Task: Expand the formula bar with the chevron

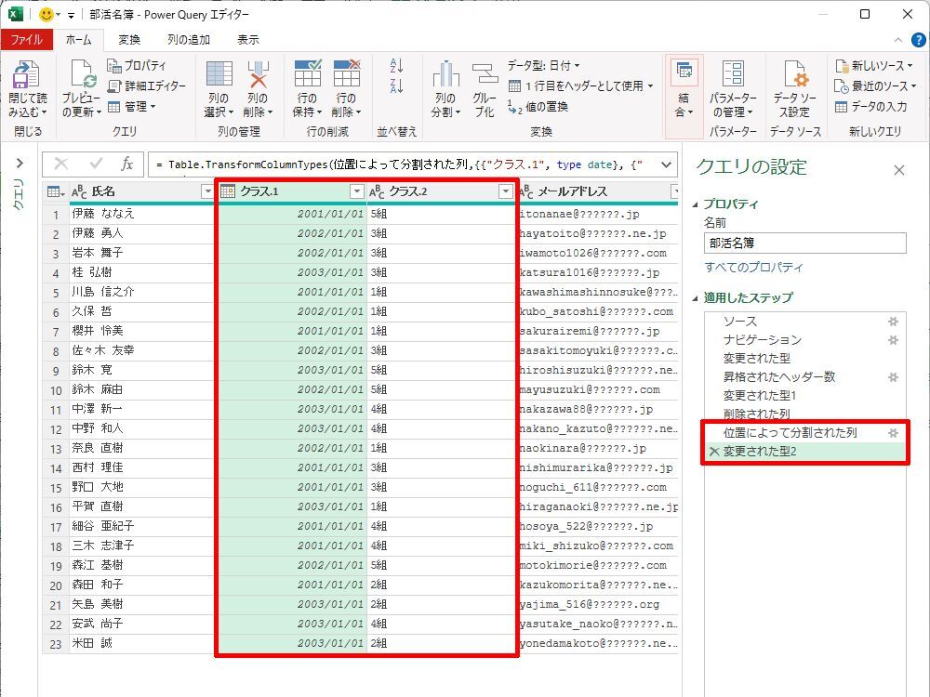Action: (666, 164)
